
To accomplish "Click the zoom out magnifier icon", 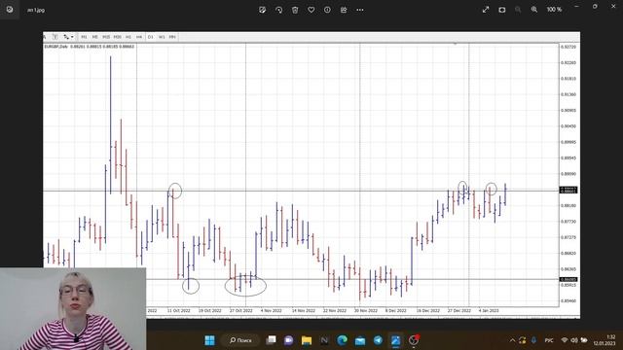I will coord(518,10).
